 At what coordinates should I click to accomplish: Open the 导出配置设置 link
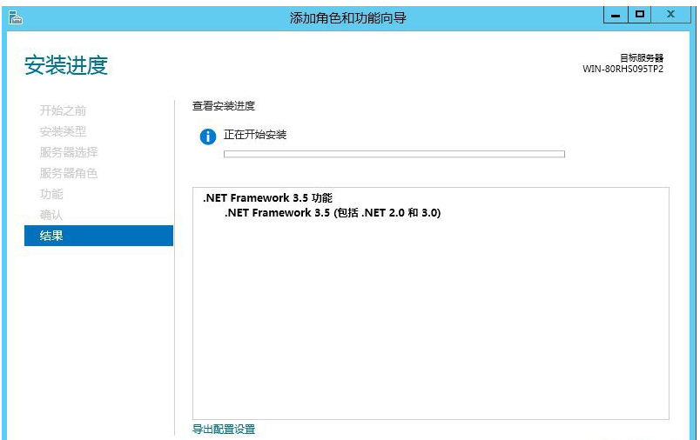point(224,430)
